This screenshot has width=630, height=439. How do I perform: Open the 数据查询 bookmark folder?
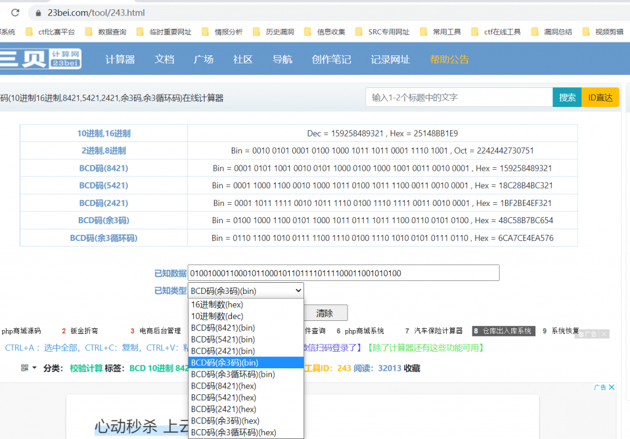pyautogui.click(x=106, y=32)
